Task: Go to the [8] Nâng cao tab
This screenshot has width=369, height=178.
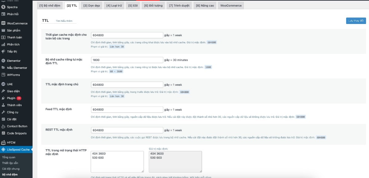Action: [x=204, y=6]
